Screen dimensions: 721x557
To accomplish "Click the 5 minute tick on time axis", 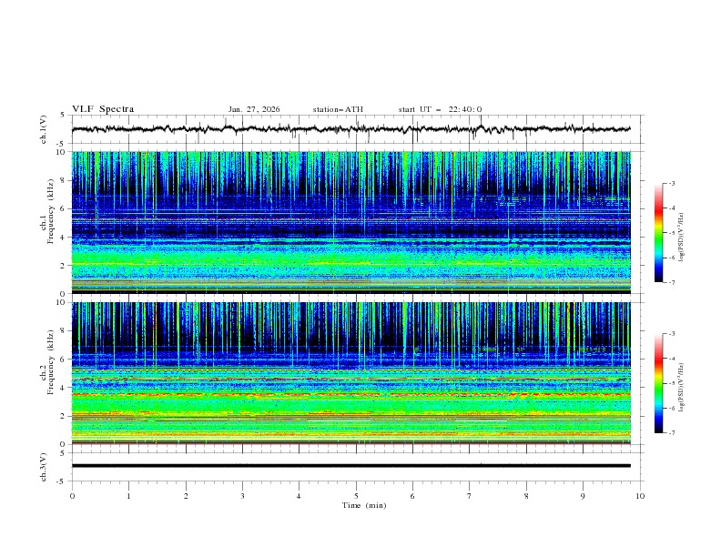I will pos(356,496).
